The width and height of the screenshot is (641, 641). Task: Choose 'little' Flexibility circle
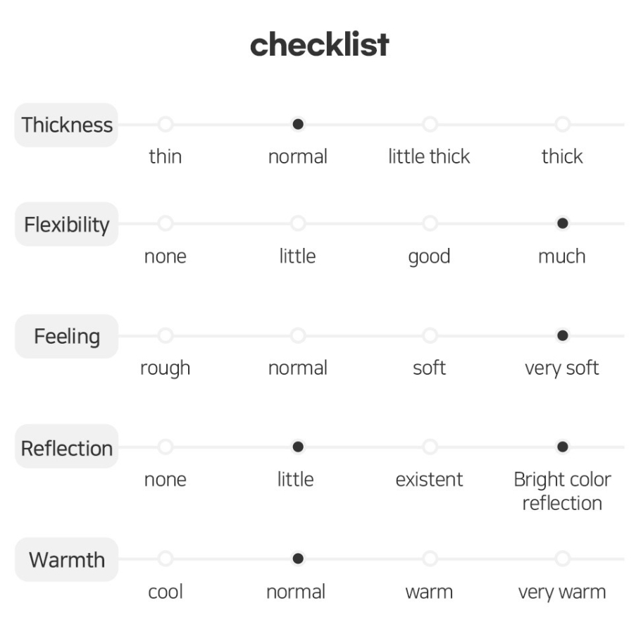tap(298, 223)
